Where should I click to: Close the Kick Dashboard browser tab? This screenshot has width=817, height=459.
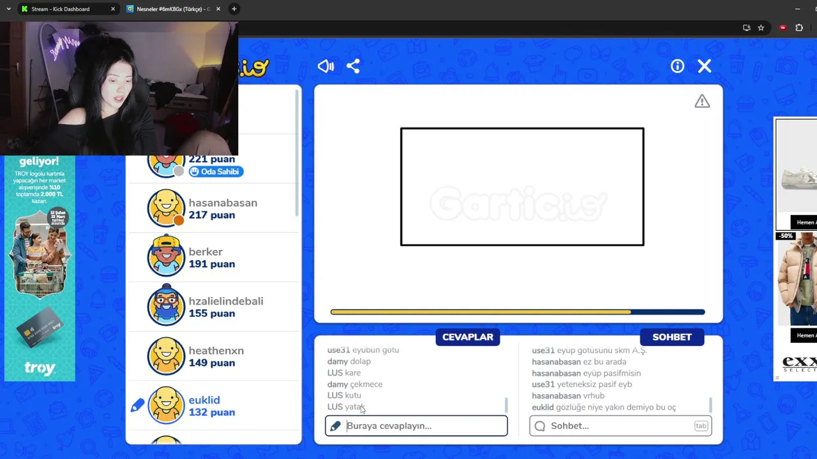[x=113, y=9]
